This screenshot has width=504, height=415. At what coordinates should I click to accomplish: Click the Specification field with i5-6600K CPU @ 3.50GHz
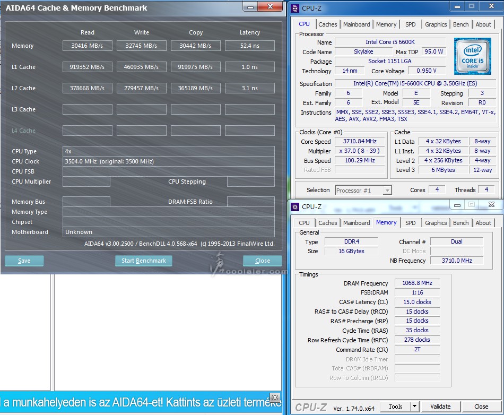click(415, 83)
